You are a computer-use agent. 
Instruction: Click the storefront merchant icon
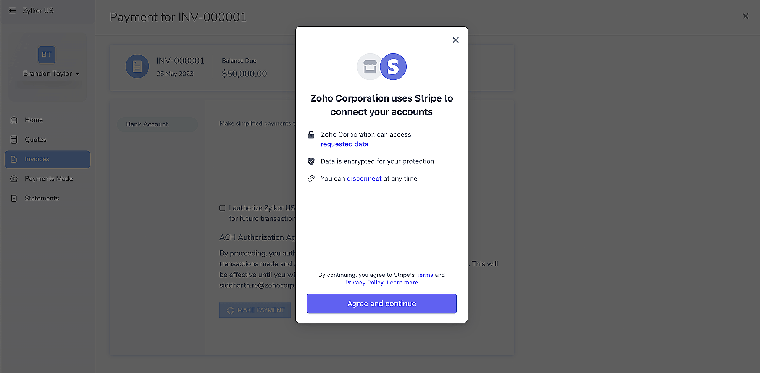coord(370,67)
